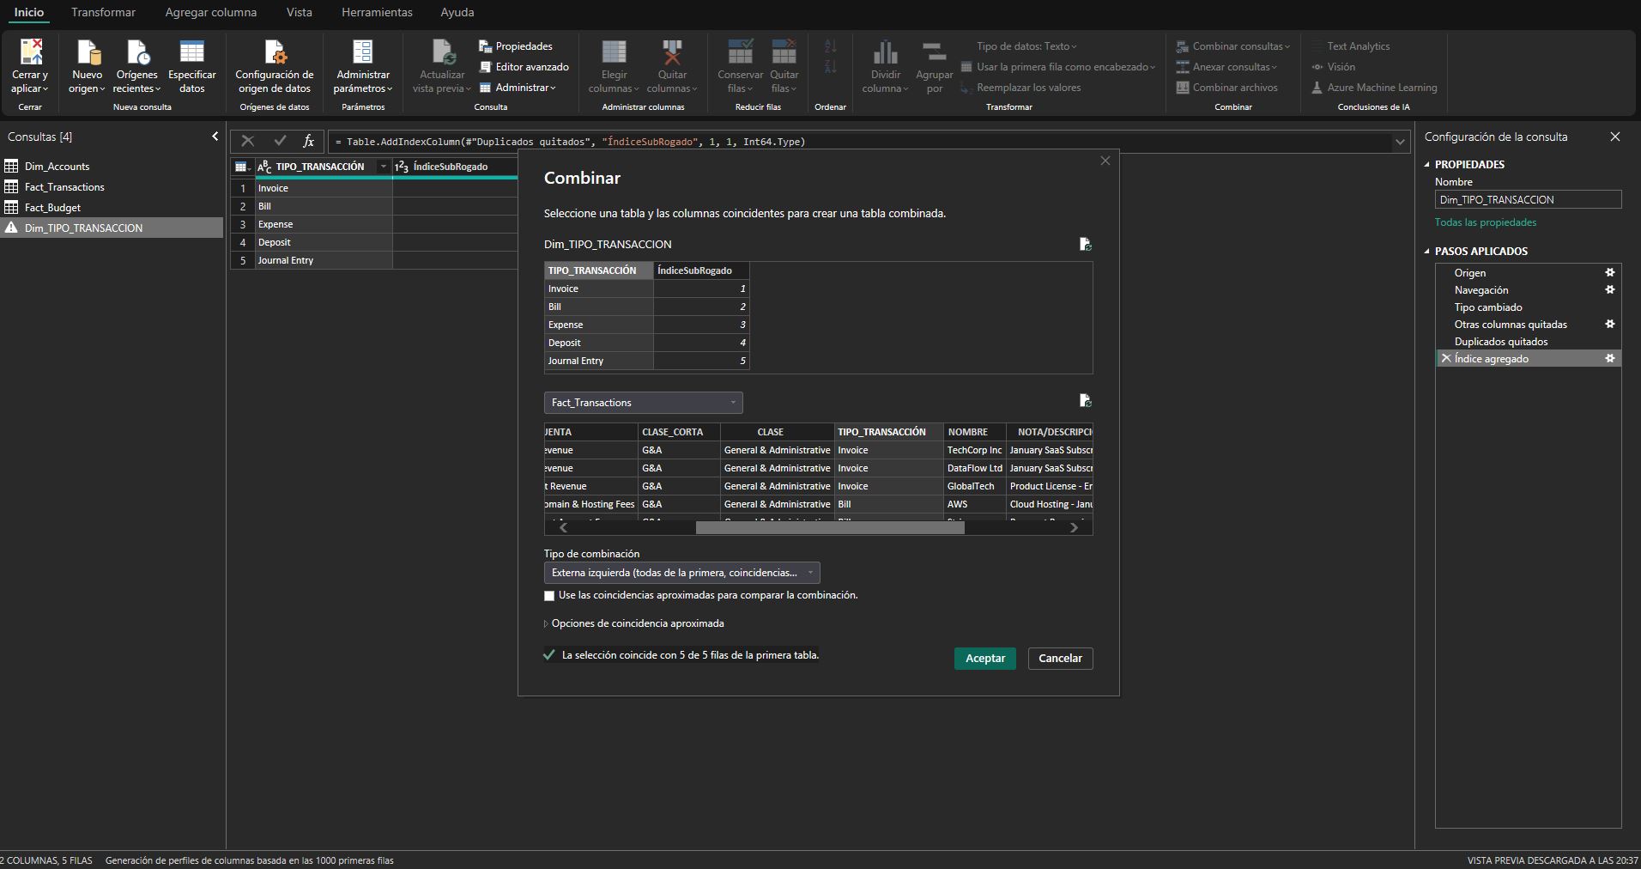Click sort descending icon
This screenshot has width=1641, height=869.
830,67
